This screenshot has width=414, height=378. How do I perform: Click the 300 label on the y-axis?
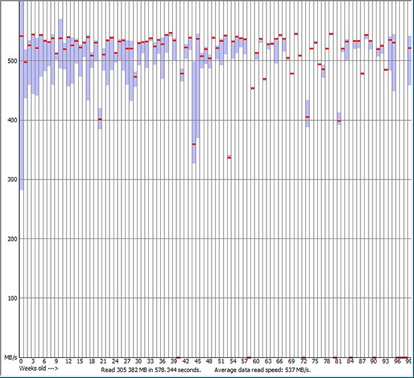(x=11, y=180)
